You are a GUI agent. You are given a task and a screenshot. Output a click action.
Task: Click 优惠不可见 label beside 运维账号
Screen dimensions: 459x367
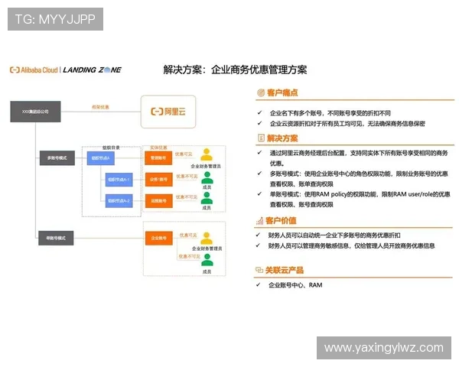[187, 197]
